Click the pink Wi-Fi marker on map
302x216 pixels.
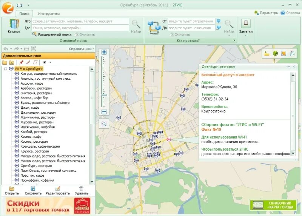(x=169, y=139)
